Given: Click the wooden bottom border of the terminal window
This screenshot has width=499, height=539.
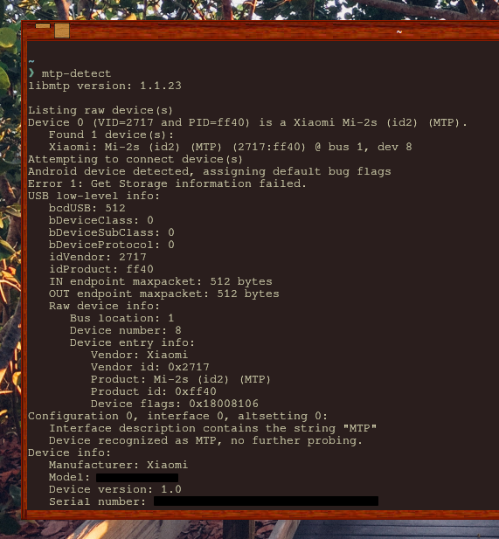Looking at the screenshot, I should tap(261, 515).
